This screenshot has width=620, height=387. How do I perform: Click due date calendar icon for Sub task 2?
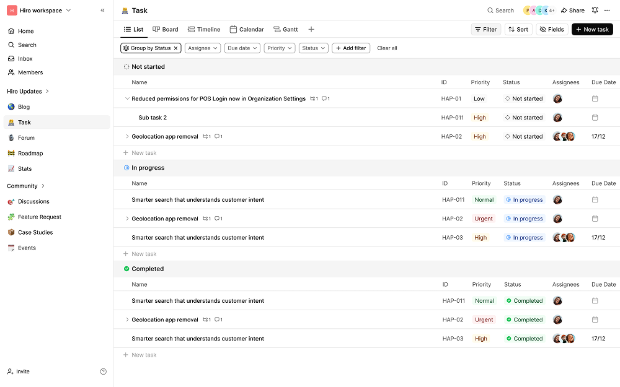pos(595,118)
